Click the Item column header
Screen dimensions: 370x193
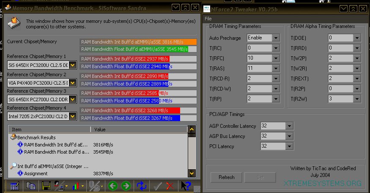pos(49,130)
